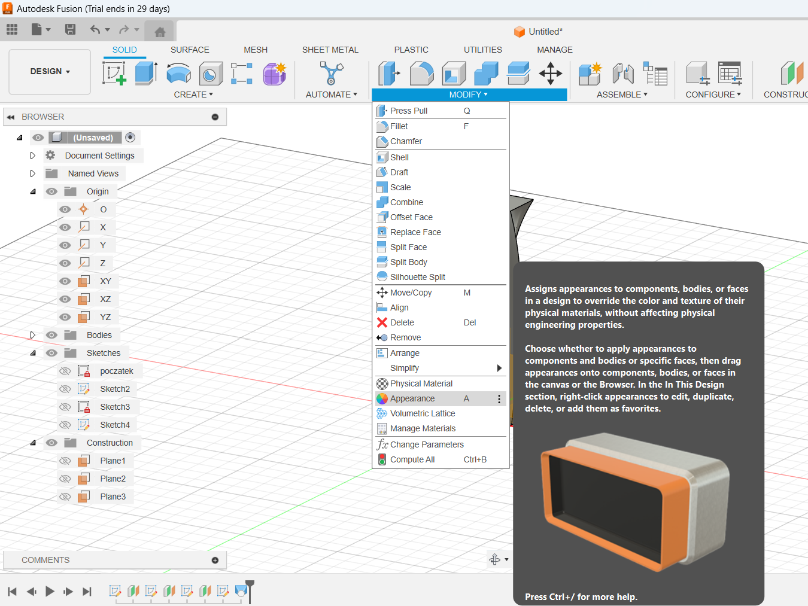Click the Configure Model icon
The image size is (808, 606).
(697, 74)
